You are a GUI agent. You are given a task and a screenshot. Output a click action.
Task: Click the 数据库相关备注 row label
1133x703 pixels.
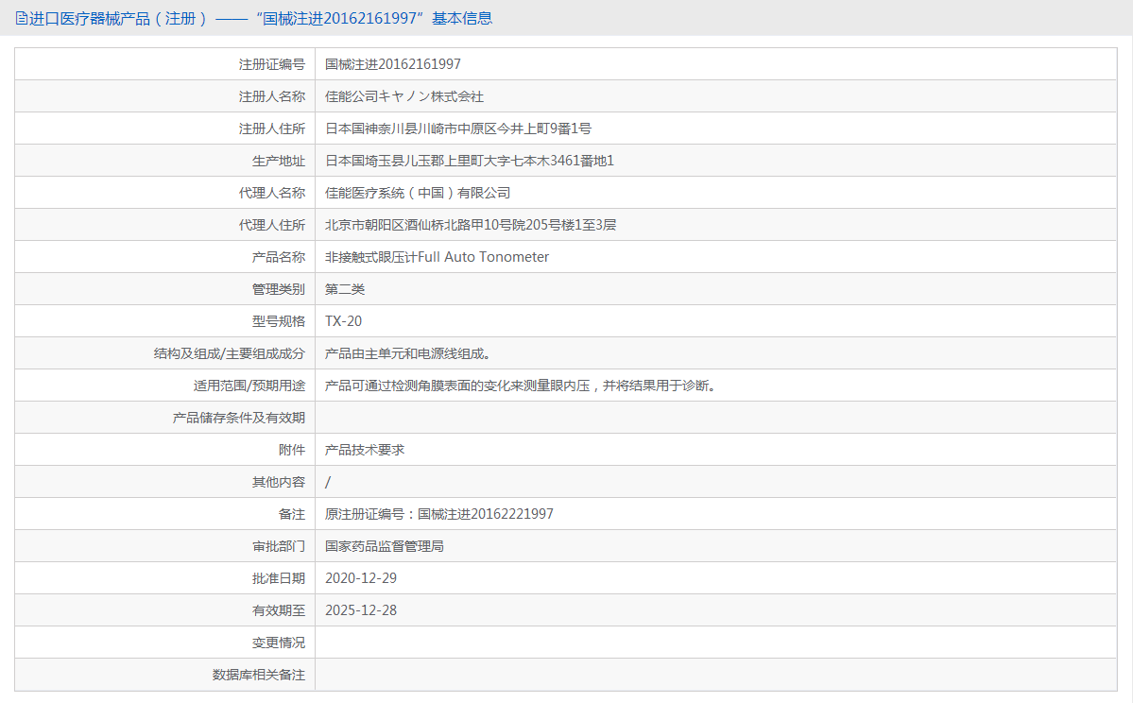pos(259,675)
